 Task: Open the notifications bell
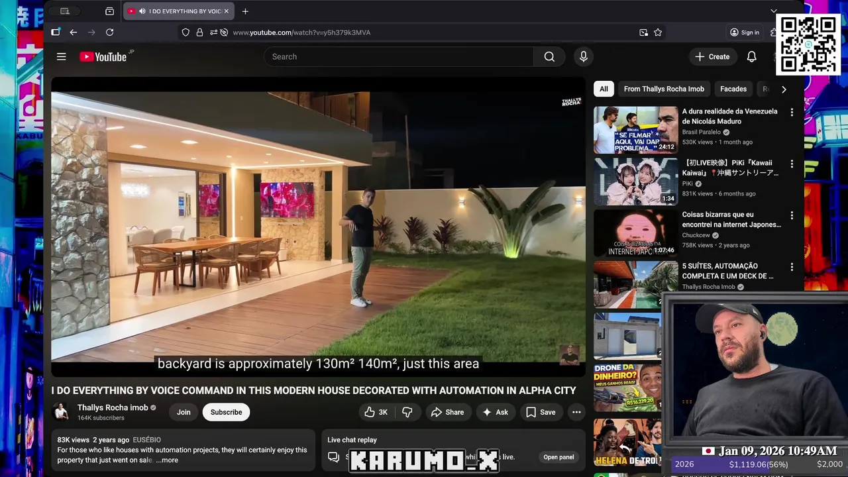(751, 57)
